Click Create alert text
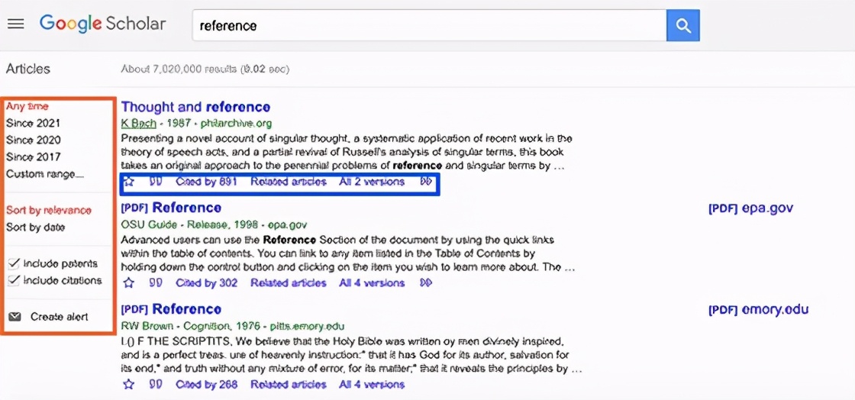The image size is (855, 400). (x=59, y=317)
